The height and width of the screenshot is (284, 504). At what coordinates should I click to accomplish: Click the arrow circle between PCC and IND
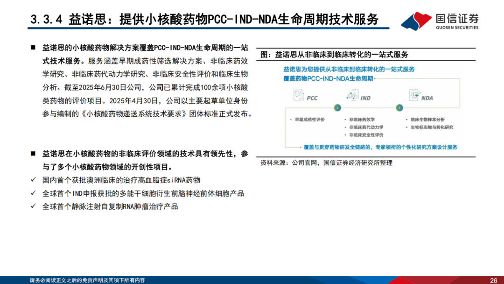coord(337,108)
